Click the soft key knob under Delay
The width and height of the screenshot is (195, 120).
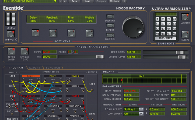coord(35,33)
